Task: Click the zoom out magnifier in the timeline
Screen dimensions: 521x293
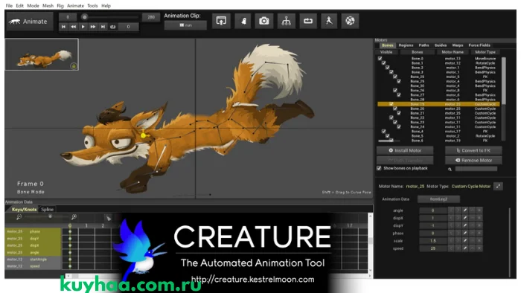Action: (19, 217)
